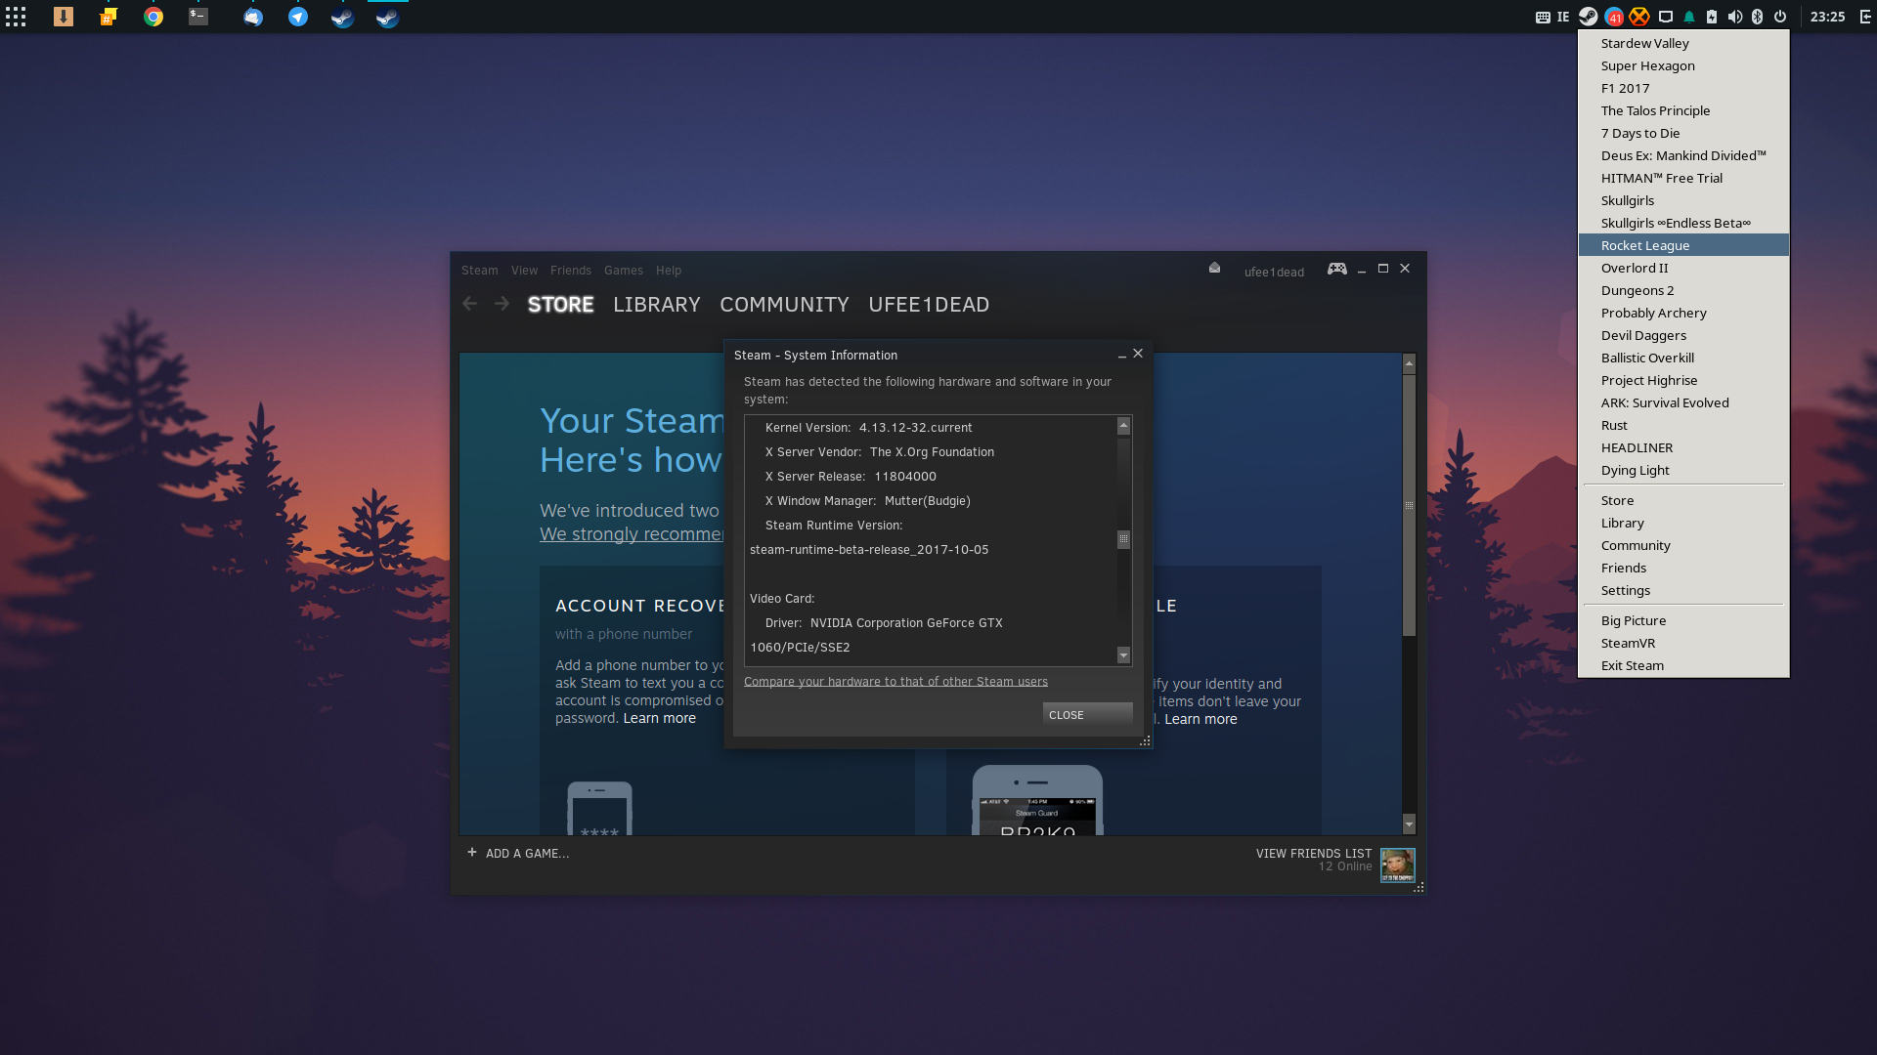Open the Friends menu in Steam menu bar
1877x1055 pixels.
[x=570, y=271]
